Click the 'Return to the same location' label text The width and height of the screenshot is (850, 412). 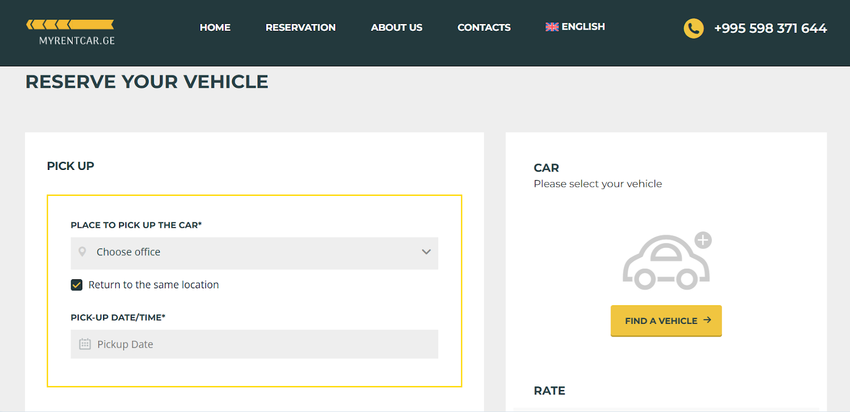point(154,285)
